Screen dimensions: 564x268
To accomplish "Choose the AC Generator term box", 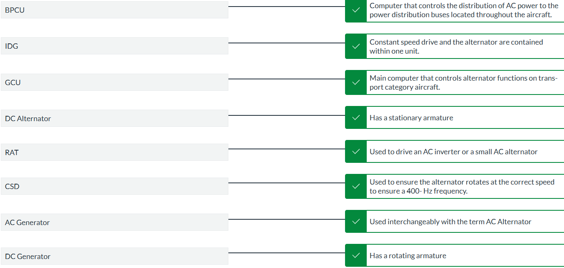I will (115, 222).
